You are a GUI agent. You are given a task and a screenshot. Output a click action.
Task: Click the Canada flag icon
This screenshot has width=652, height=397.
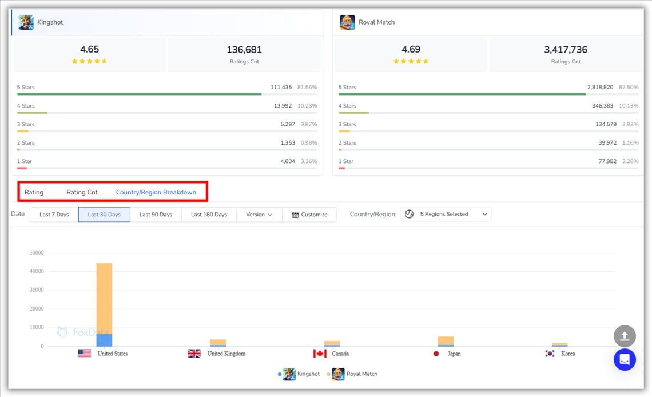tap(320, 354)
